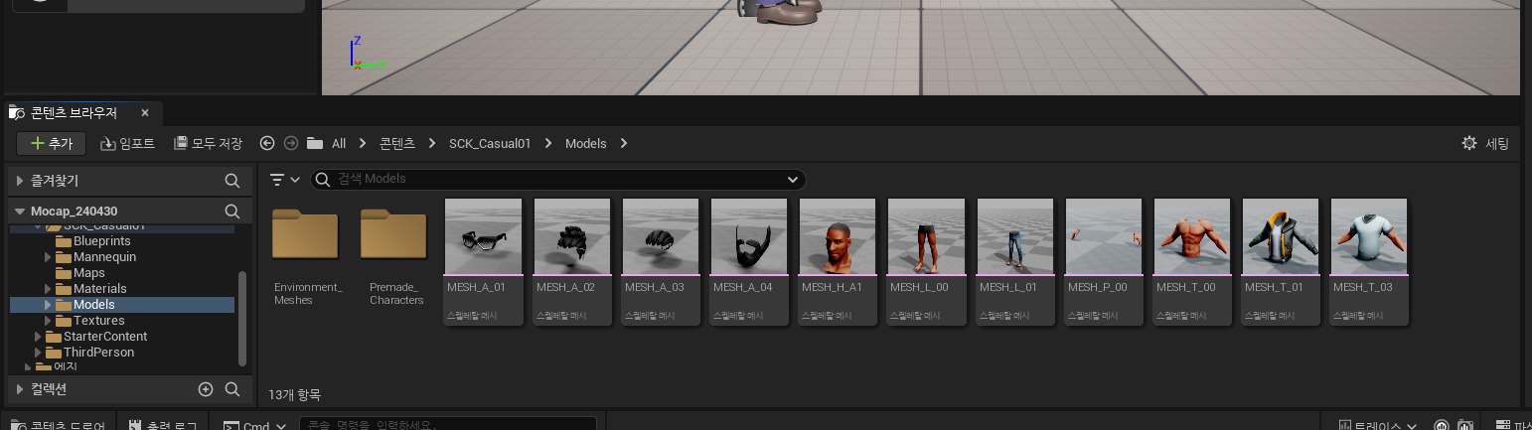Open the 출력 로그 output log
The width and height of the screenshot is (1532, 430).
coord(164,425)
